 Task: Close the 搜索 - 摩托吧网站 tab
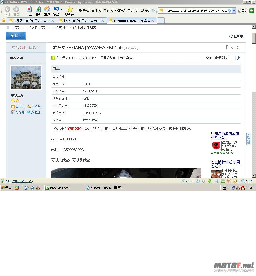coord(103,21)
